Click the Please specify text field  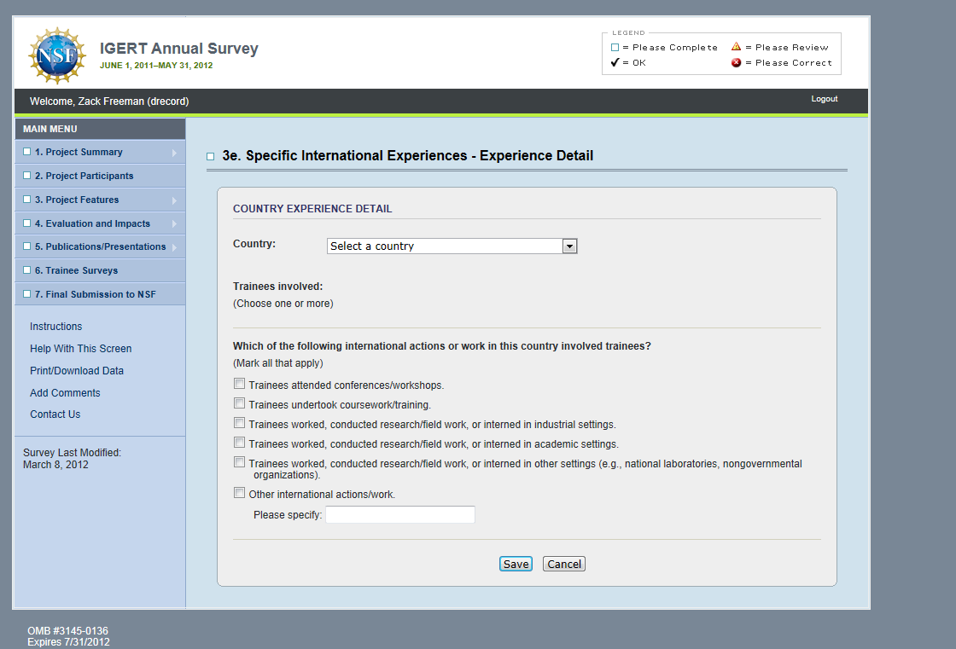399,514
